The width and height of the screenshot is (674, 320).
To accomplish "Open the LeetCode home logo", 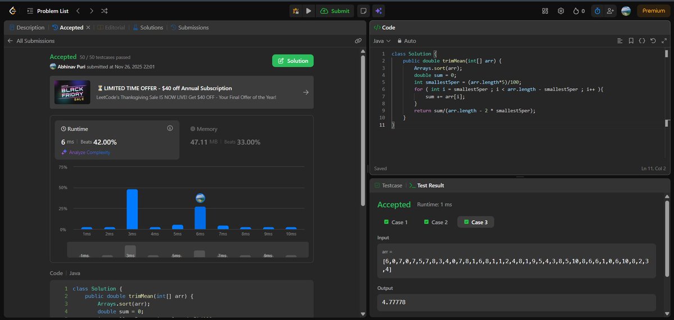I will point(12,11).
